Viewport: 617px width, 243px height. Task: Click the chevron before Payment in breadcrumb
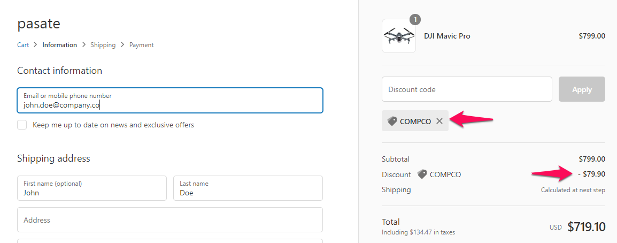[122, 45]
